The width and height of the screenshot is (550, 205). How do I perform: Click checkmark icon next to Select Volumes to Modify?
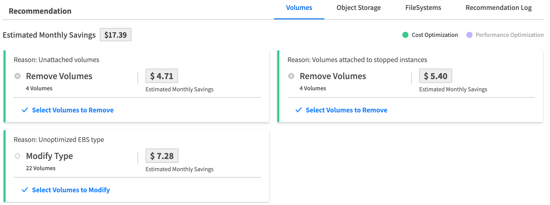[x=25, y=190]
